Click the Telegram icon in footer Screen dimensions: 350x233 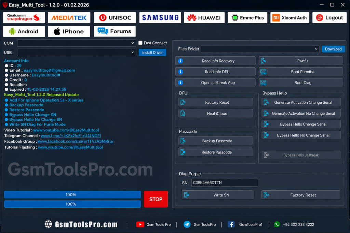[x=187, y=224]
